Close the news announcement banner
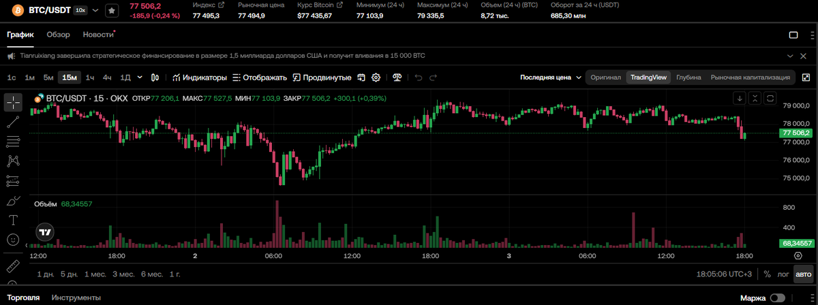818x305 pixels. pos(804,56)
